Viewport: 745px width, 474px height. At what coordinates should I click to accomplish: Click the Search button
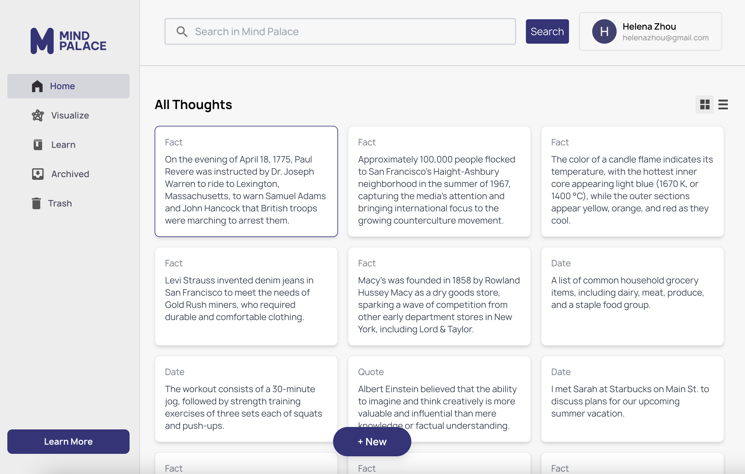(x=547, y=31)
